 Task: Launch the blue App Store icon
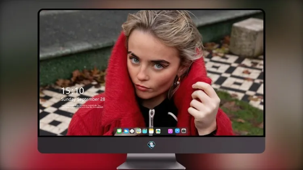coord(177,131)
